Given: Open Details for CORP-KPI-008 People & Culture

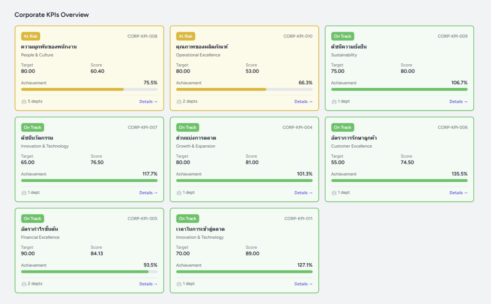Looking at the screenshot, I should 148,102.
